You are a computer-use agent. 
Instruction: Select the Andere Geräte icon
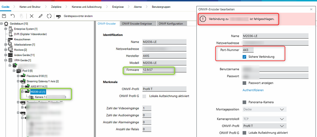[x=10, y=55]
